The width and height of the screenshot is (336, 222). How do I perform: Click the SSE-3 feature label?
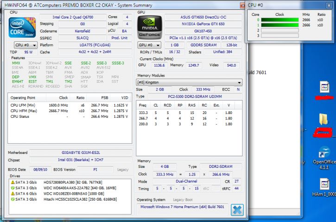point(101,63)
